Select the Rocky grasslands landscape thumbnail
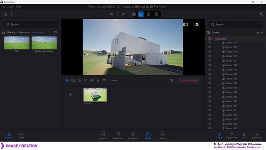 point(44,43)
